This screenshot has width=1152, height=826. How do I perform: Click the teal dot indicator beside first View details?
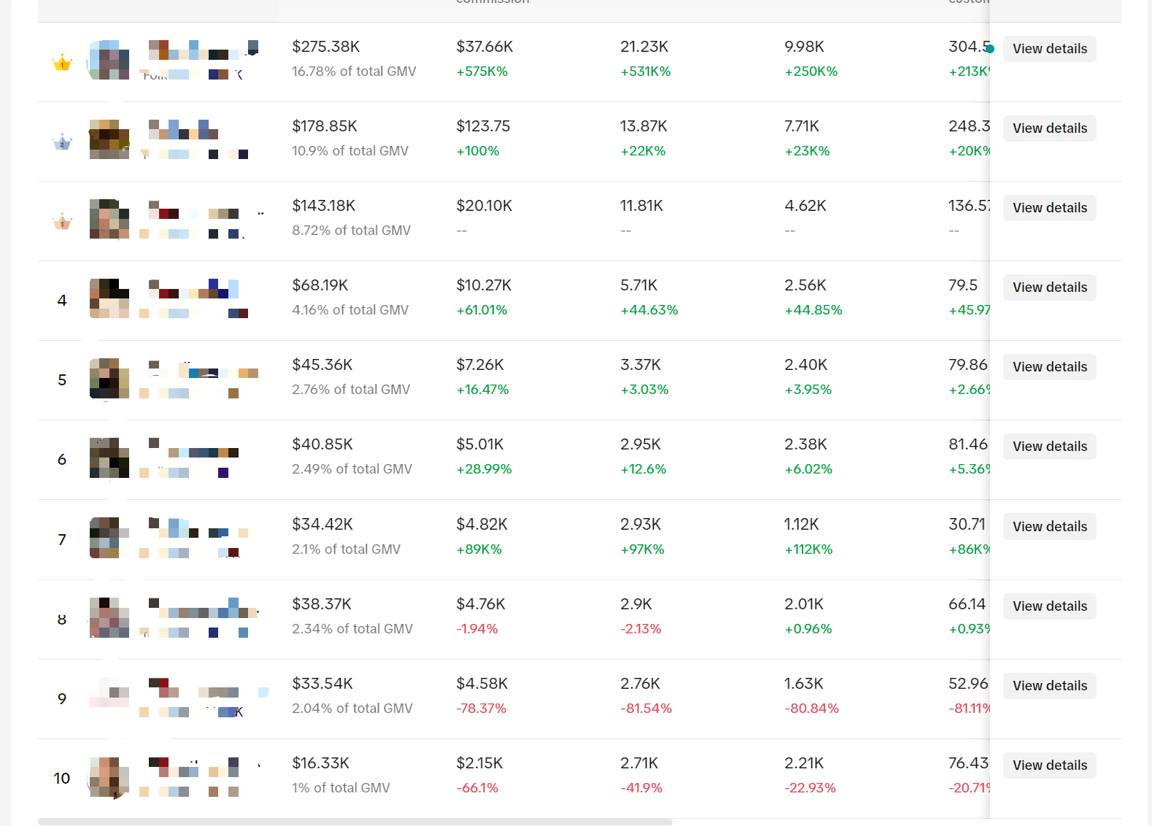click(990, 49)
